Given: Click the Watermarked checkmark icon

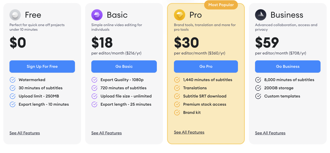Looking at the screenshot, I should 13,80.
